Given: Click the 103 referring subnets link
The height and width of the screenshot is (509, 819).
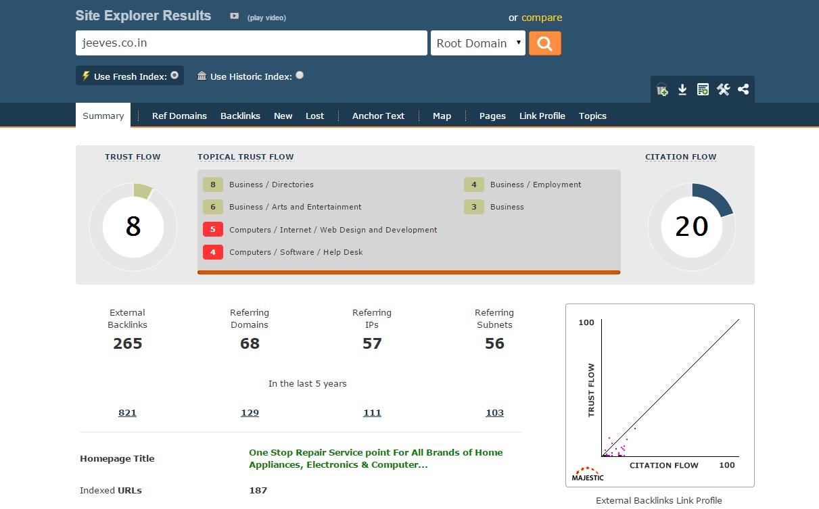Looking at the screenshot, I should [494, 412].
